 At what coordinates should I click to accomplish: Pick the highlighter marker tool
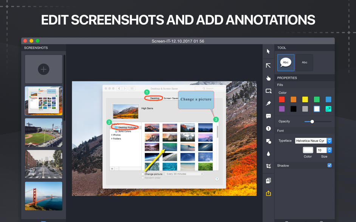[268, 103]
